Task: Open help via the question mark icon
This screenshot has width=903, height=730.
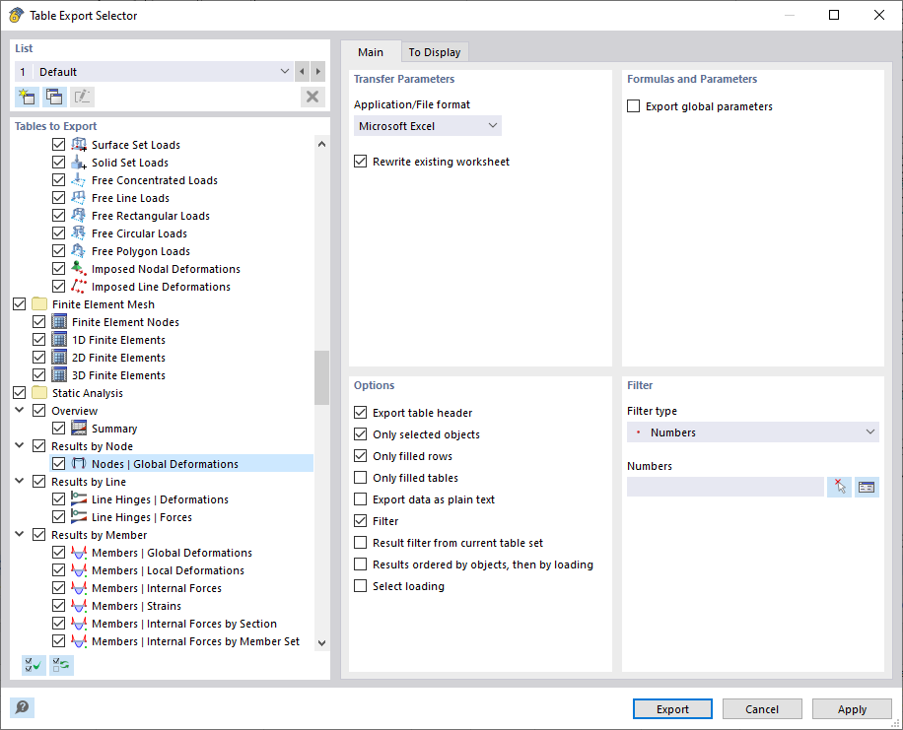Action: (x=22, y=708)
